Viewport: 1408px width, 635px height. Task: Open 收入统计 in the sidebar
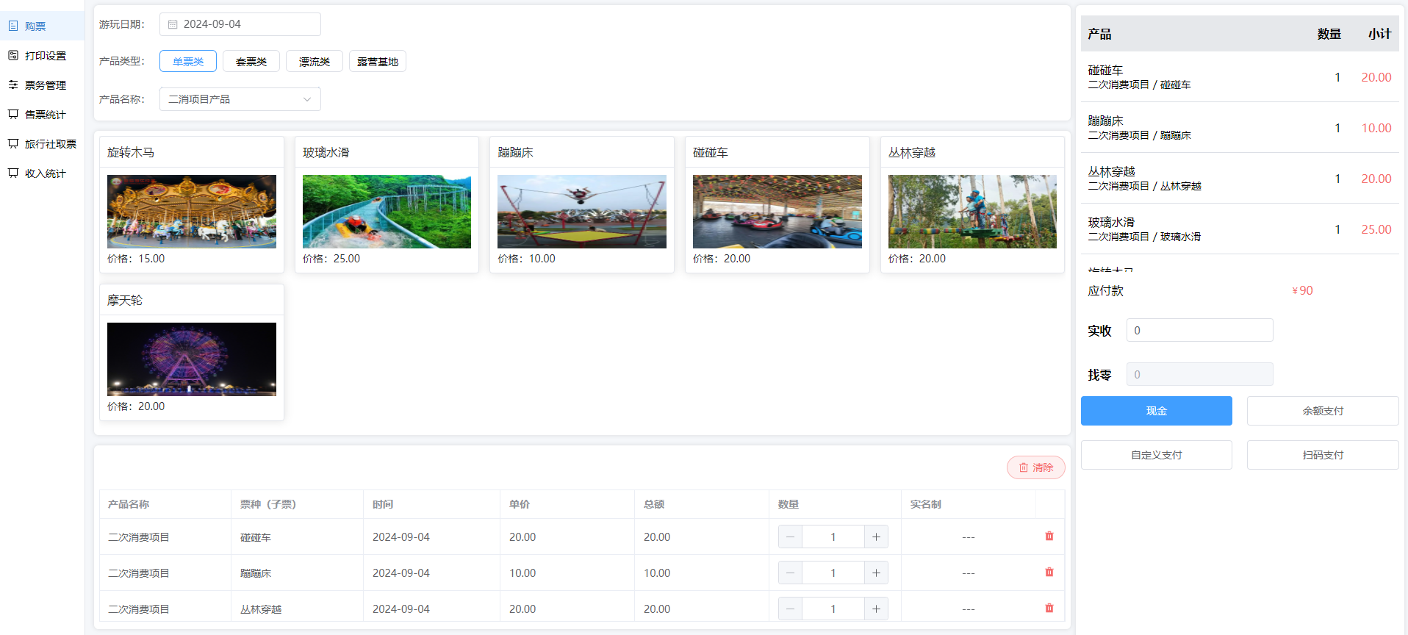tap(42, 173)
